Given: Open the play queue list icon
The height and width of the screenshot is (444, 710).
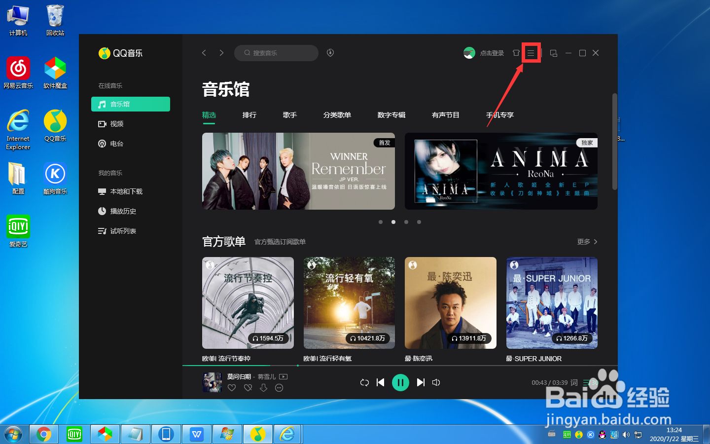Looking at the screenshot, I should (x=587, y=382).
